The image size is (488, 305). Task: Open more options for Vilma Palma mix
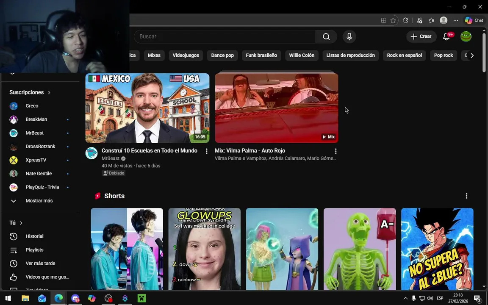click(x=335, y=151)
